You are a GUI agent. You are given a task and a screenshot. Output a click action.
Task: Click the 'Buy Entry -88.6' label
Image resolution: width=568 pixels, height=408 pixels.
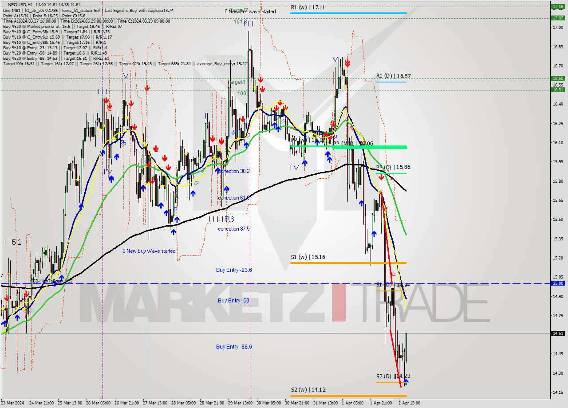click(x=234, y=347)
